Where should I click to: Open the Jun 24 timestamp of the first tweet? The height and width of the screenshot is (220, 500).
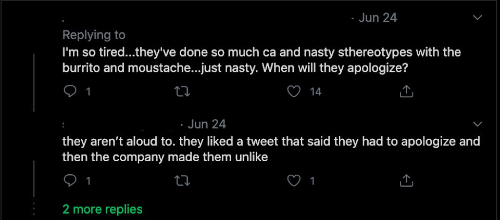click(378, 18)
